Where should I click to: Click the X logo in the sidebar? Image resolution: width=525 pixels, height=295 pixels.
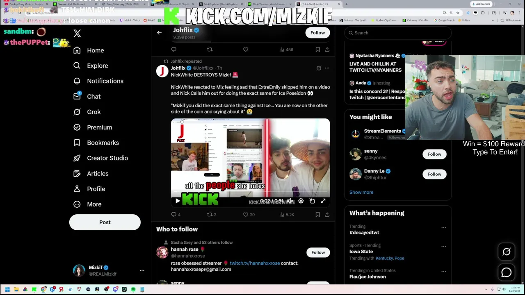[x=77, y=33]
